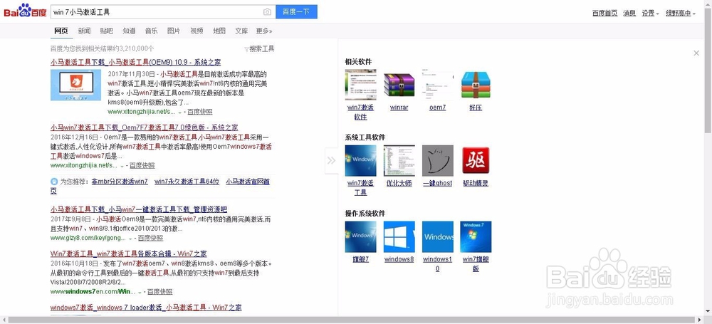Image resolution: width=712 pixels, height=324 pixels.
Task: Click suggested search 非mbr分区激活win7
Action: click(x=120, y=182)
